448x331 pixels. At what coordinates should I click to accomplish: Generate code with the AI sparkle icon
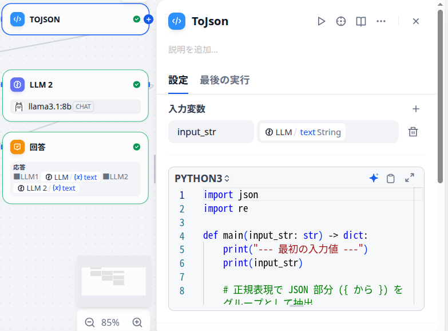coord(374,178)
